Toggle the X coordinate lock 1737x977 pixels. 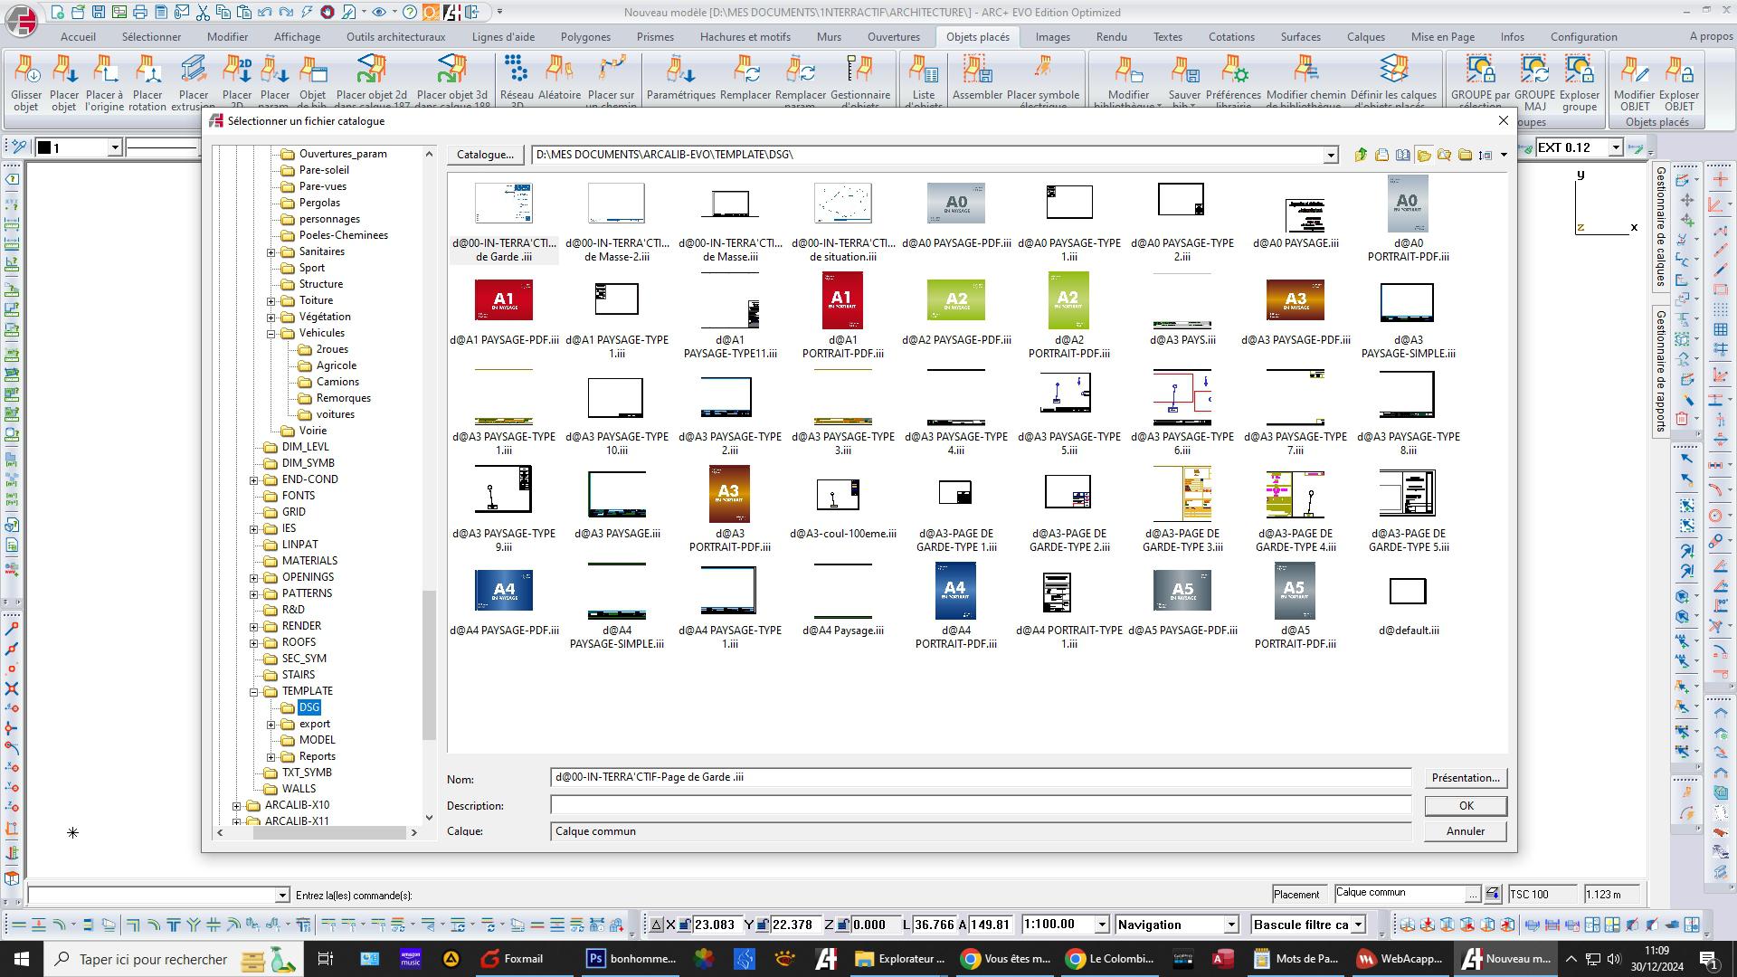(685, 925)
